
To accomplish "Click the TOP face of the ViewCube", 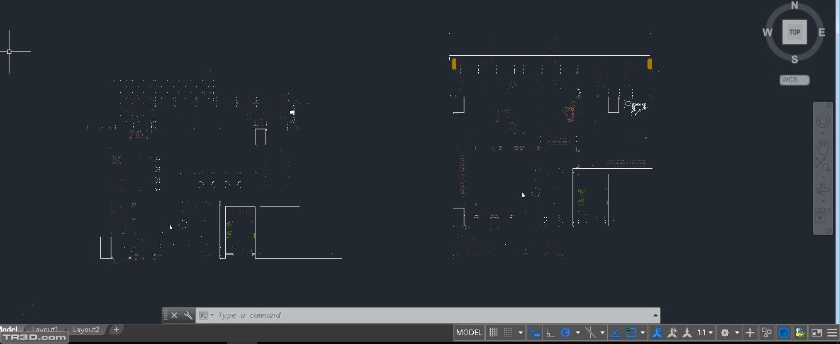I will [794, 32].
